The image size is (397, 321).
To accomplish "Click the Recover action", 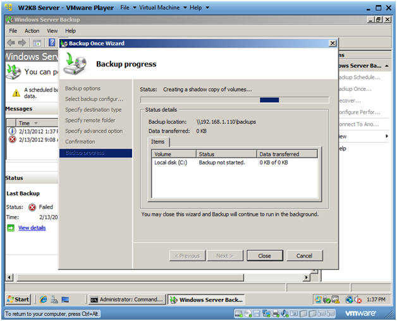I will (350, 100).
